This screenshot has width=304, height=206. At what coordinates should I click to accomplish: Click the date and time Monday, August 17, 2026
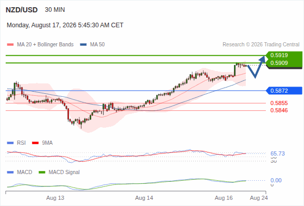pos(65,25)
